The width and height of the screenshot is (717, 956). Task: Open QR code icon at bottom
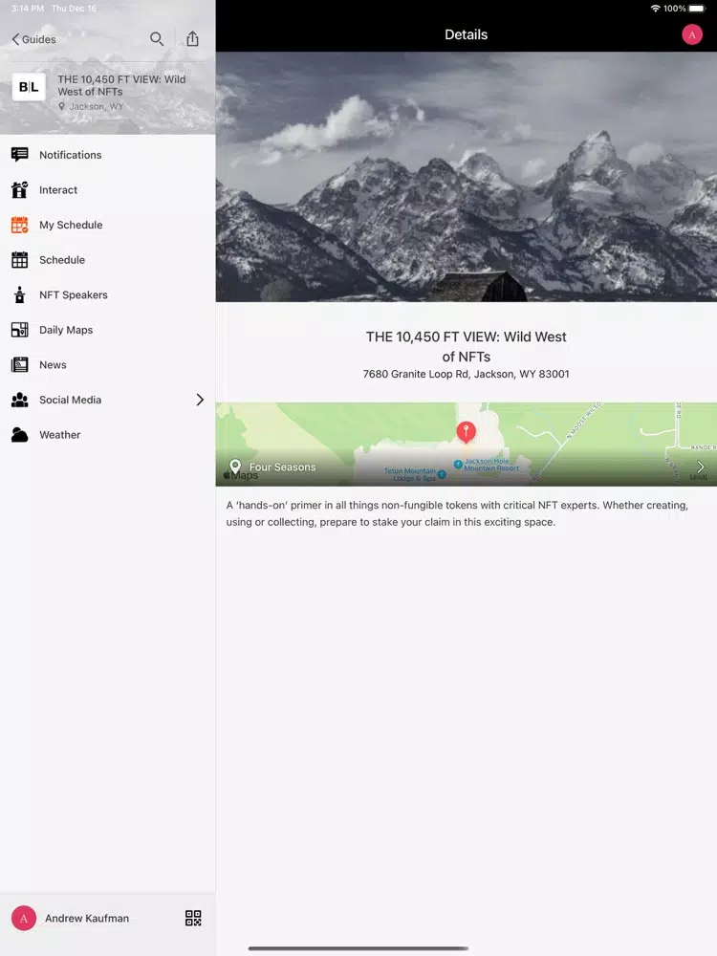pos(193,918)
